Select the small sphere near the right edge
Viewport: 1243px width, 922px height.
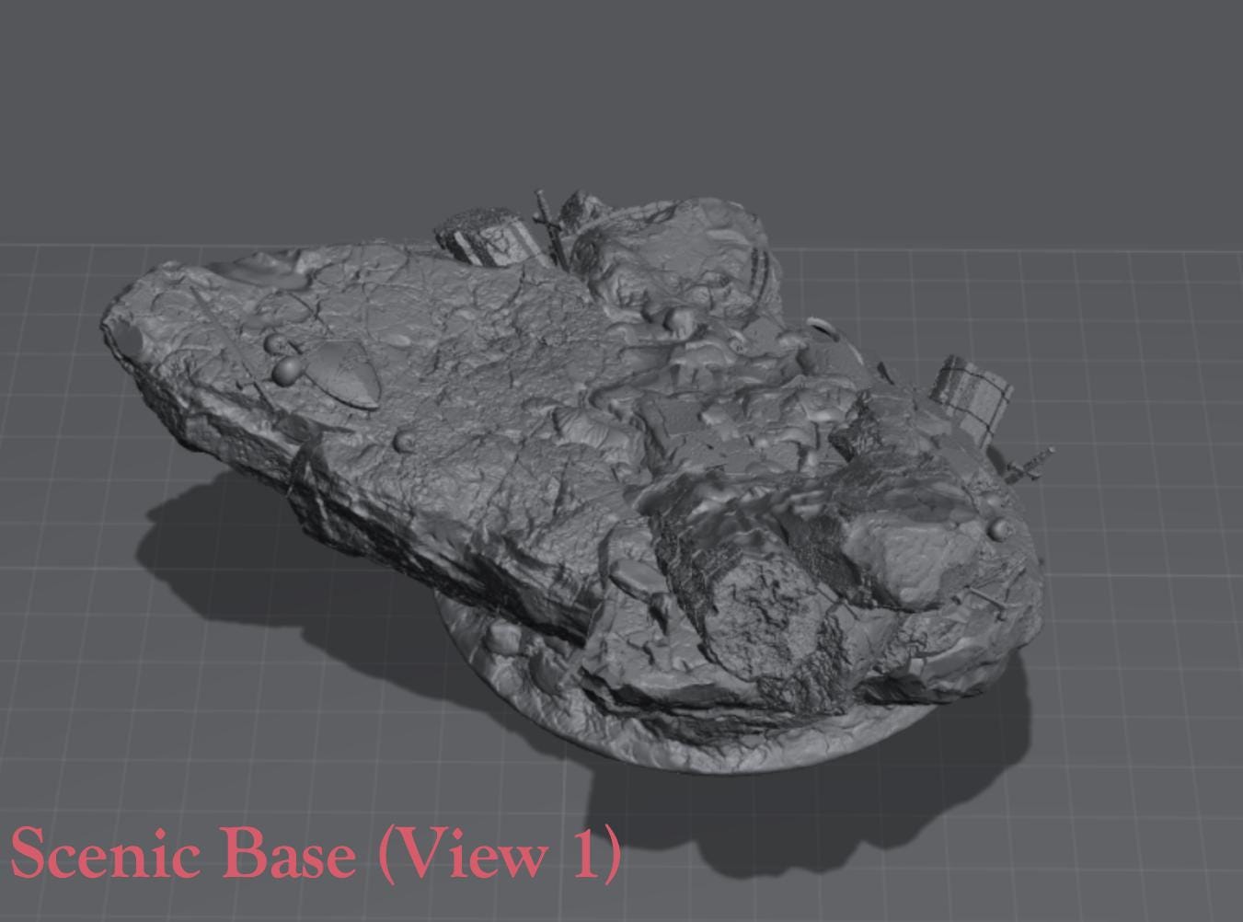[x=998, y=529]
